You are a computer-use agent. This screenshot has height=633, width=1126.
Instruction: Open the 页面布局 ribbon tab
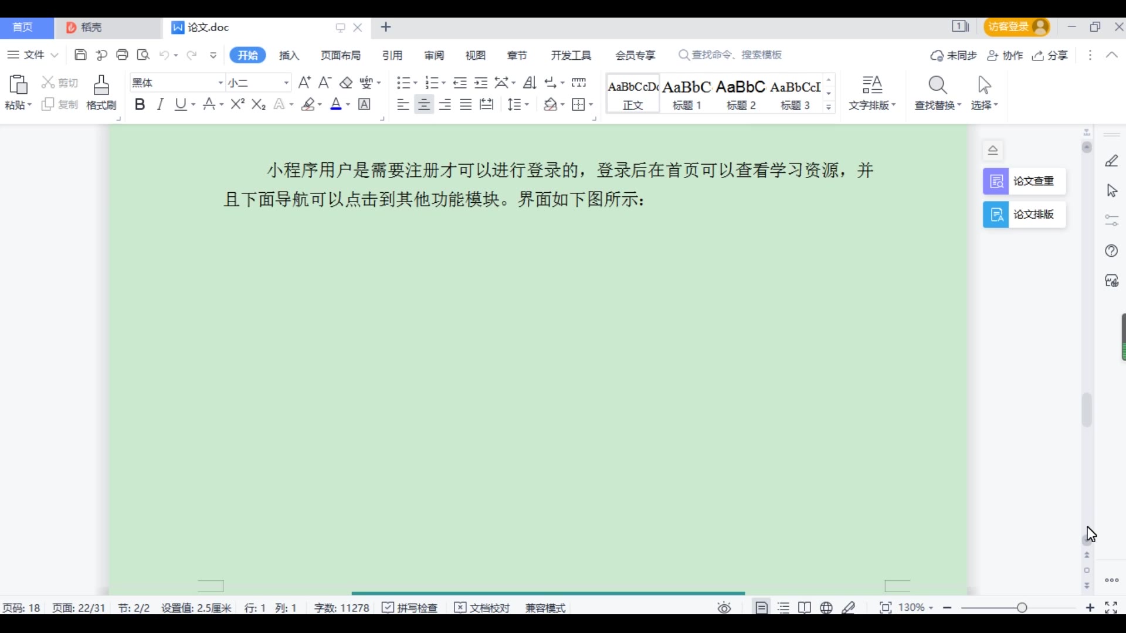tap(341, 55)
